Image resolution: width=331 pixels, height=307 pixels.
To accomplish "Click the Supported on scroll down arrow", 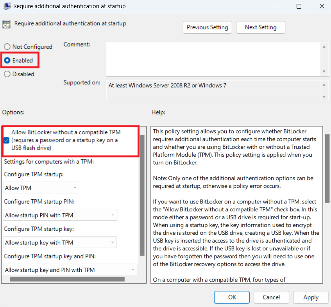I will (324, 96).
